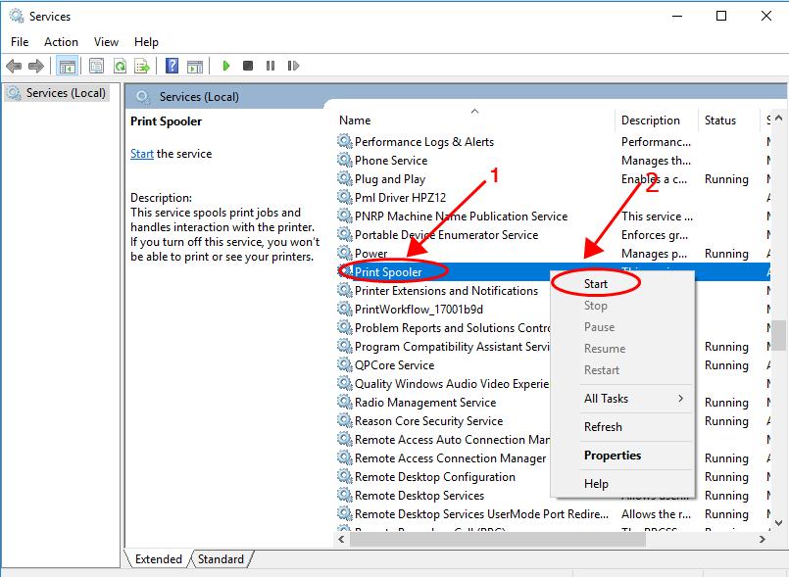Choose Help in the context menu
This screenshot has width=789, height=577.
tap(622, 483)
